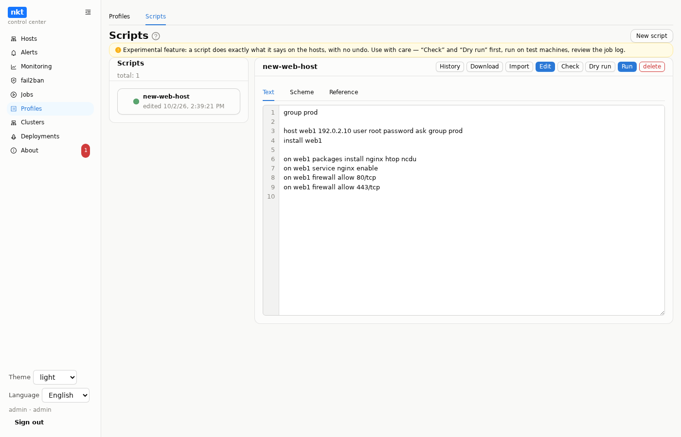This screenshot has width=681, height=437.
Task: Click the Alerts bell icon
Action: tap(14, 52)
